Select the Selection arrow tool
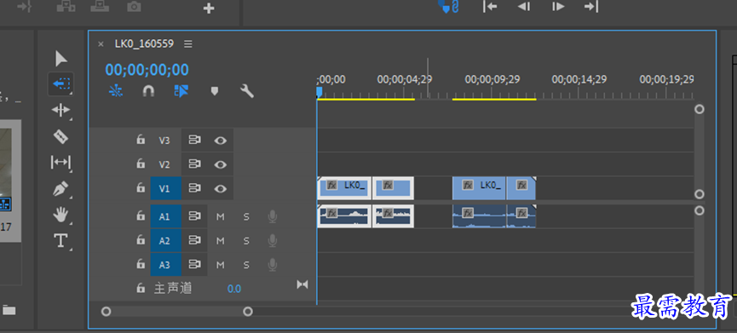 coord(61,59)
